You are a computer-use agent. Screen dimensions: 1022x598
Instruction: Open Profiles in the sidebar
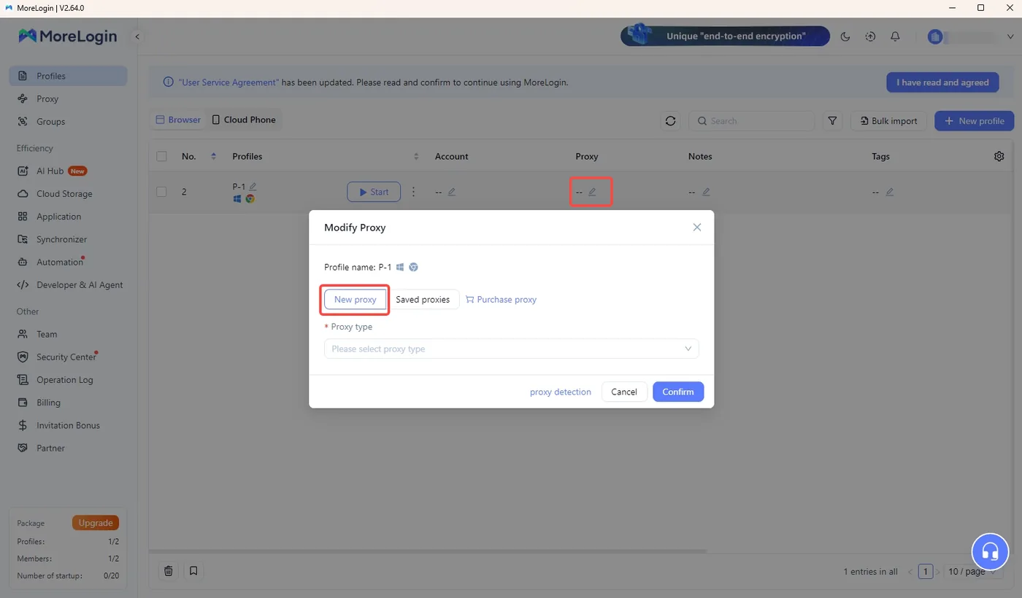pos(68,76)
